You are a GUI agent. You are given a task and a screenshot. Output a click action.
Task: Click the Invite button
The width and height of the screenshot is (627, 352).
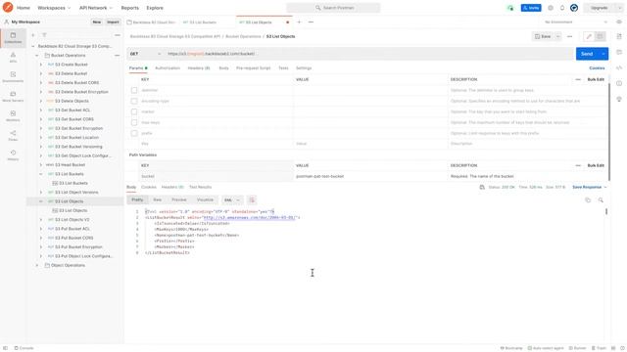click(x=531, y=8)
